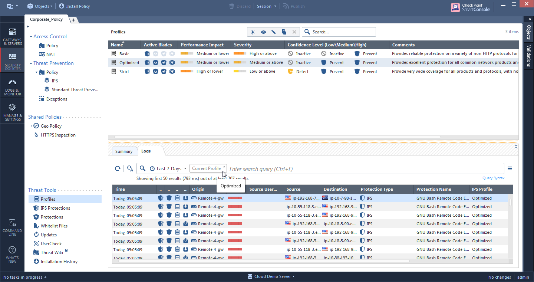The image size is (534, 282).
Task: Click the View profile eye icon
Action: point(263,32)
